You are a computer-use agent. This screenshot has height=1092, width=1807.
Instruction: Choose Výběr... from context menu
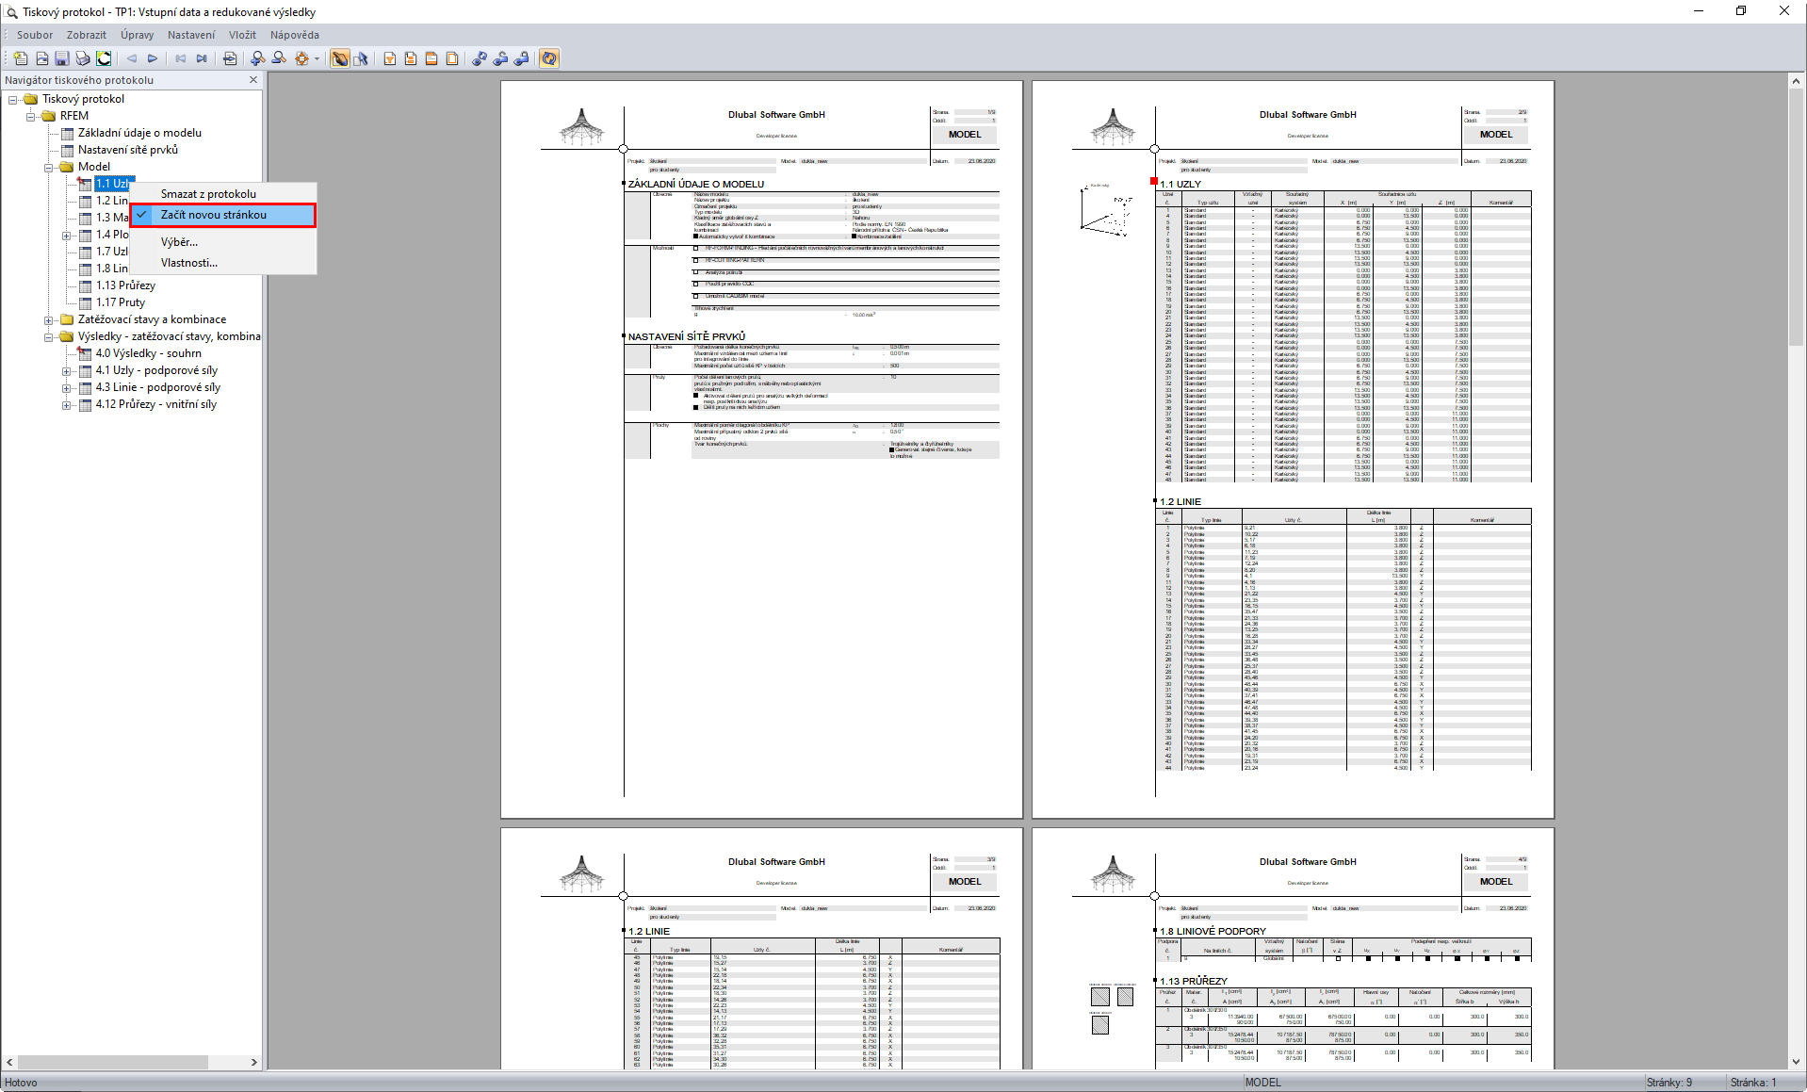coord(222,242)
